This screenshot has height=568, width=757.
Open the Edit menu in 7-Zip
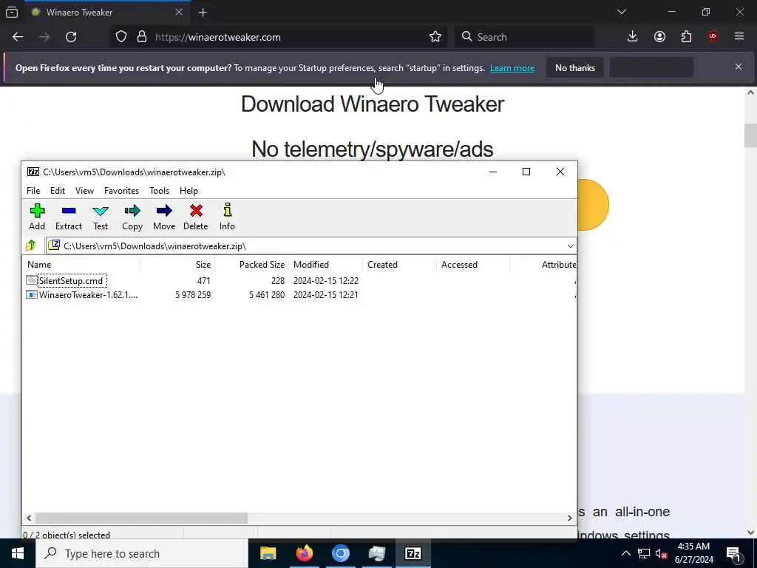(x=58, y=191)
